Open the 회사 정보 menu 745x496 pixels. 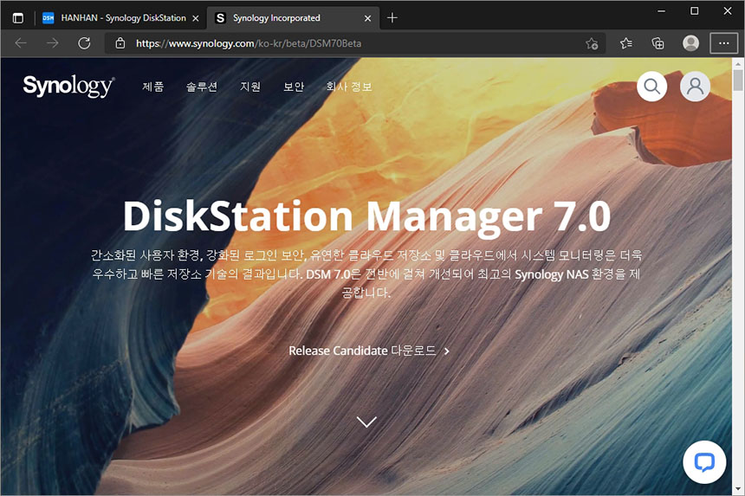[x=349, y=87]
